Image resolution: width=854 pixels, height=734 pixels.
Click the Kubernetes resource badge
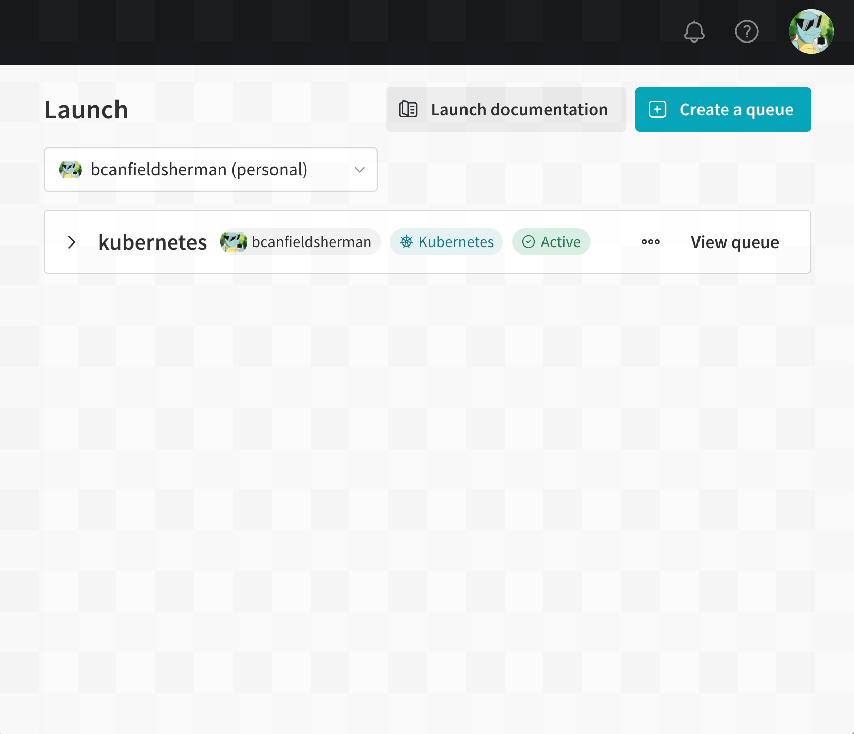[446, 242]
